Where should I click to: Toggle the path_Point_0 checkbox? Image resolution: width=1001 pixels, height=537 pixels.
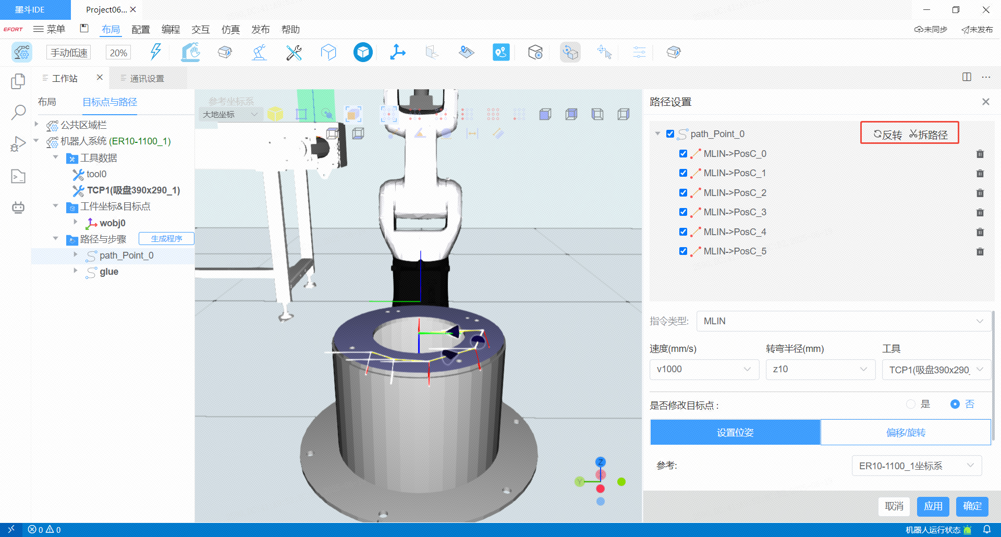coord(670,134)
